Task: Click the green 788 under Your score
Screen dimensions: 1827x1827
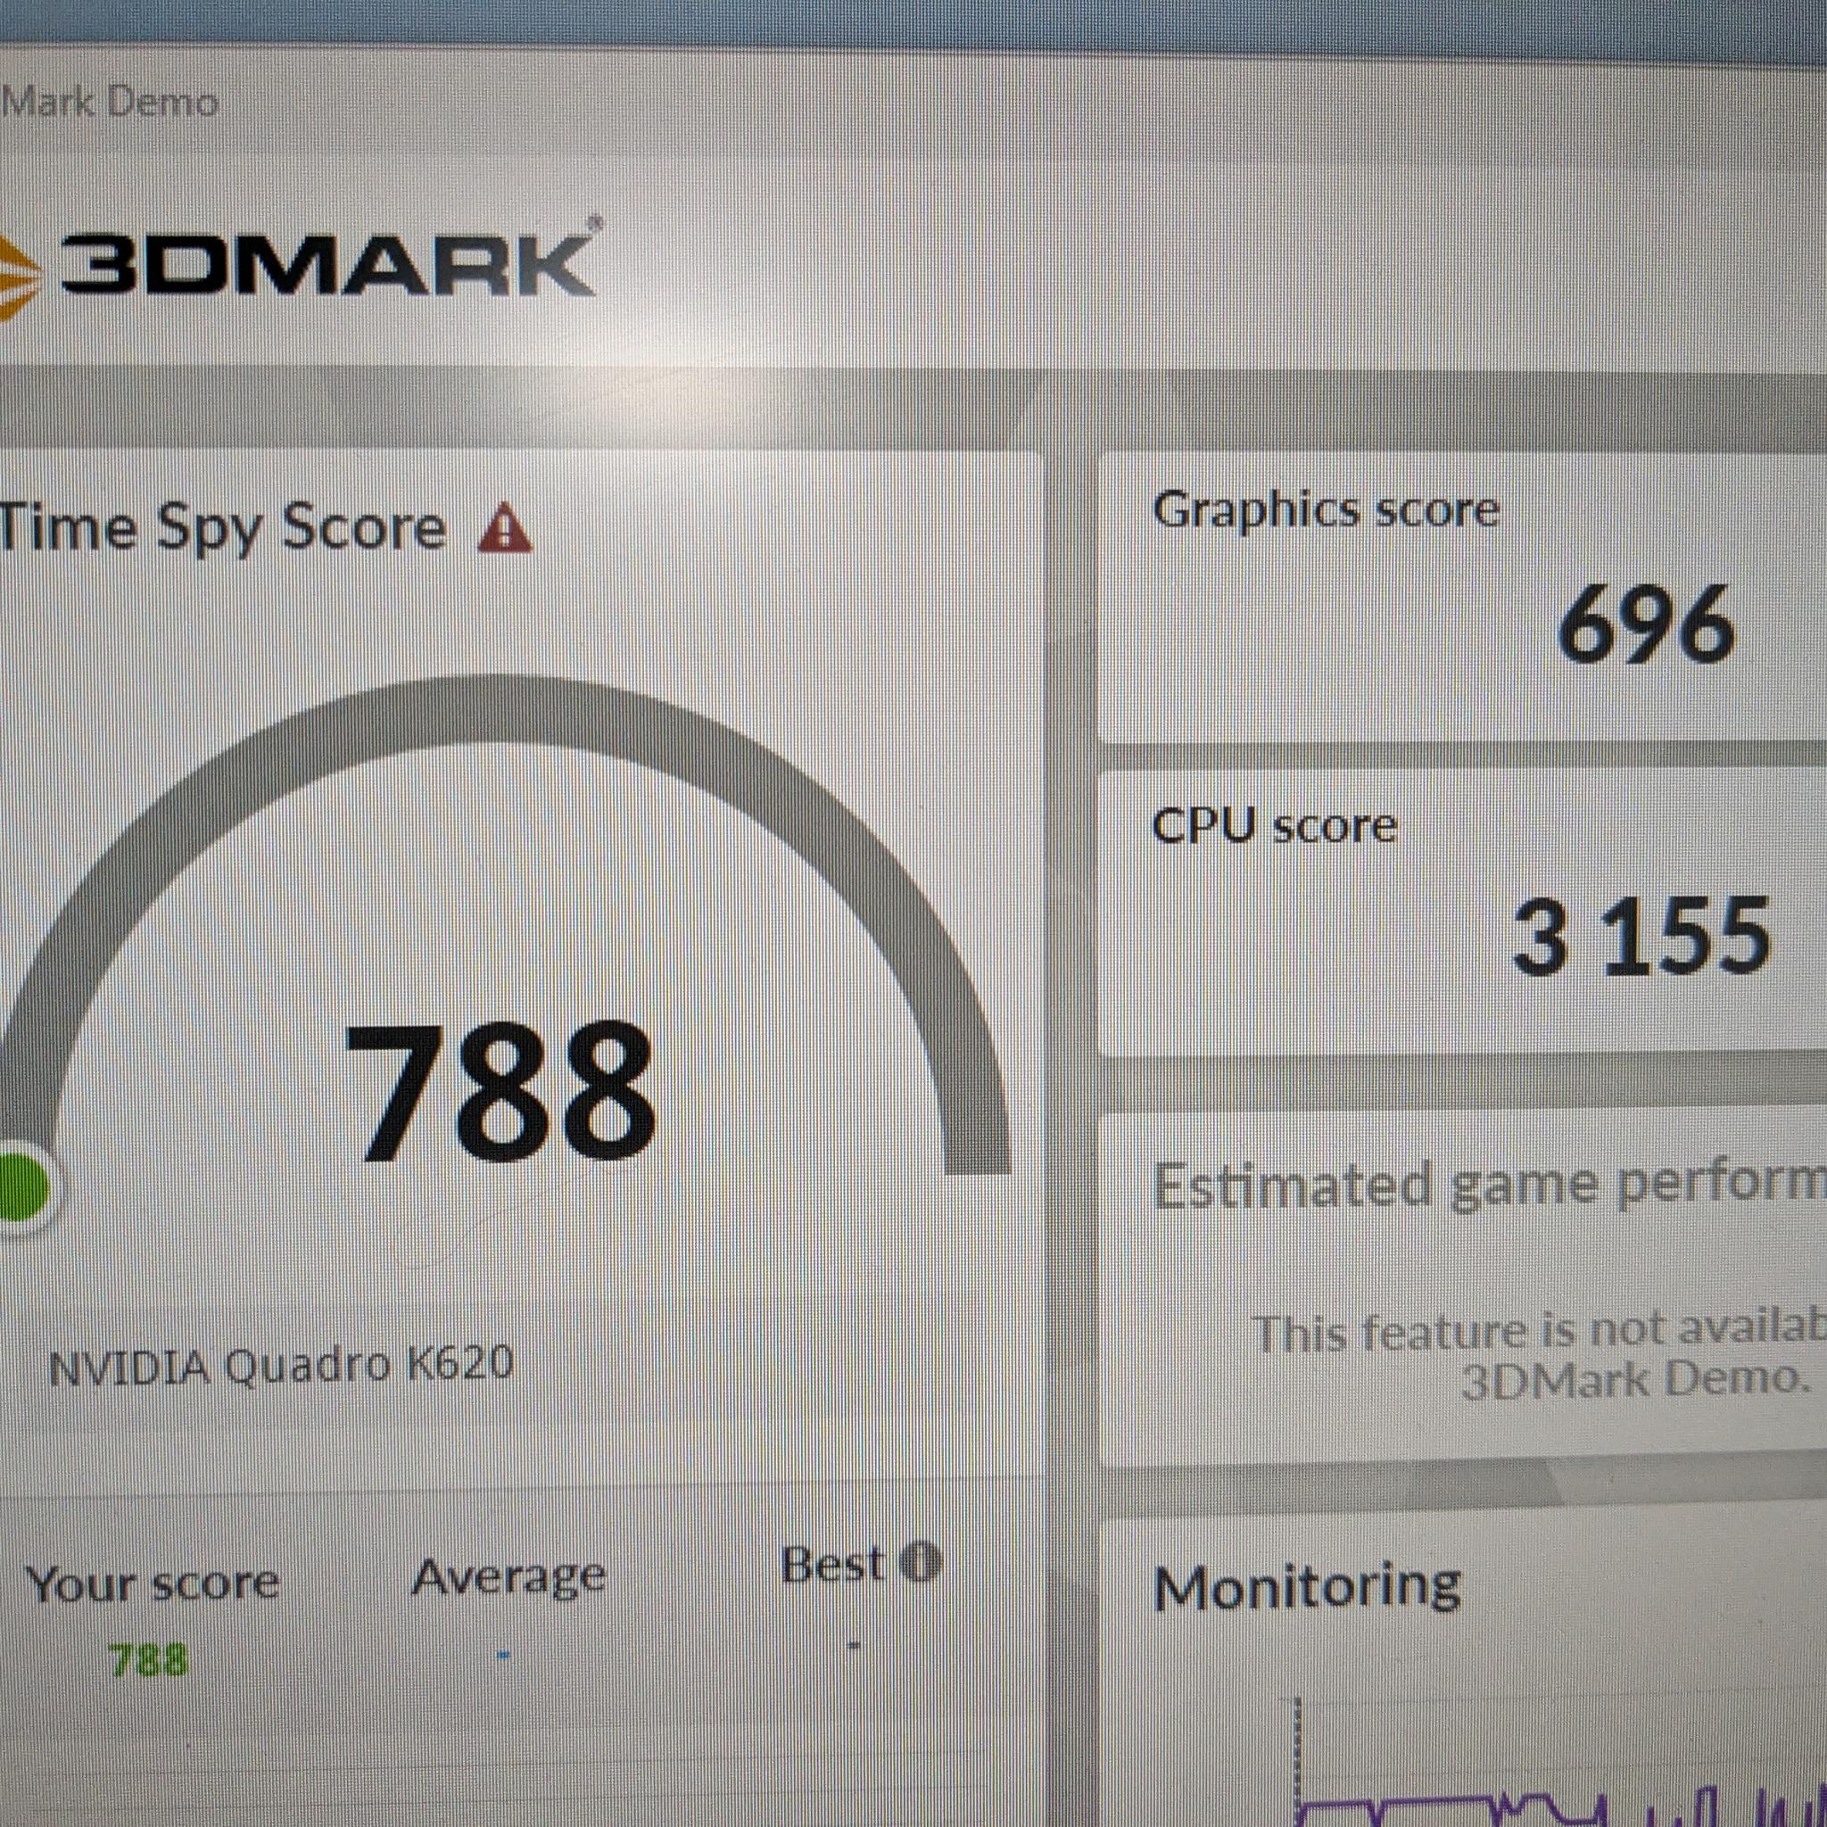Action: coord(148,1660)
